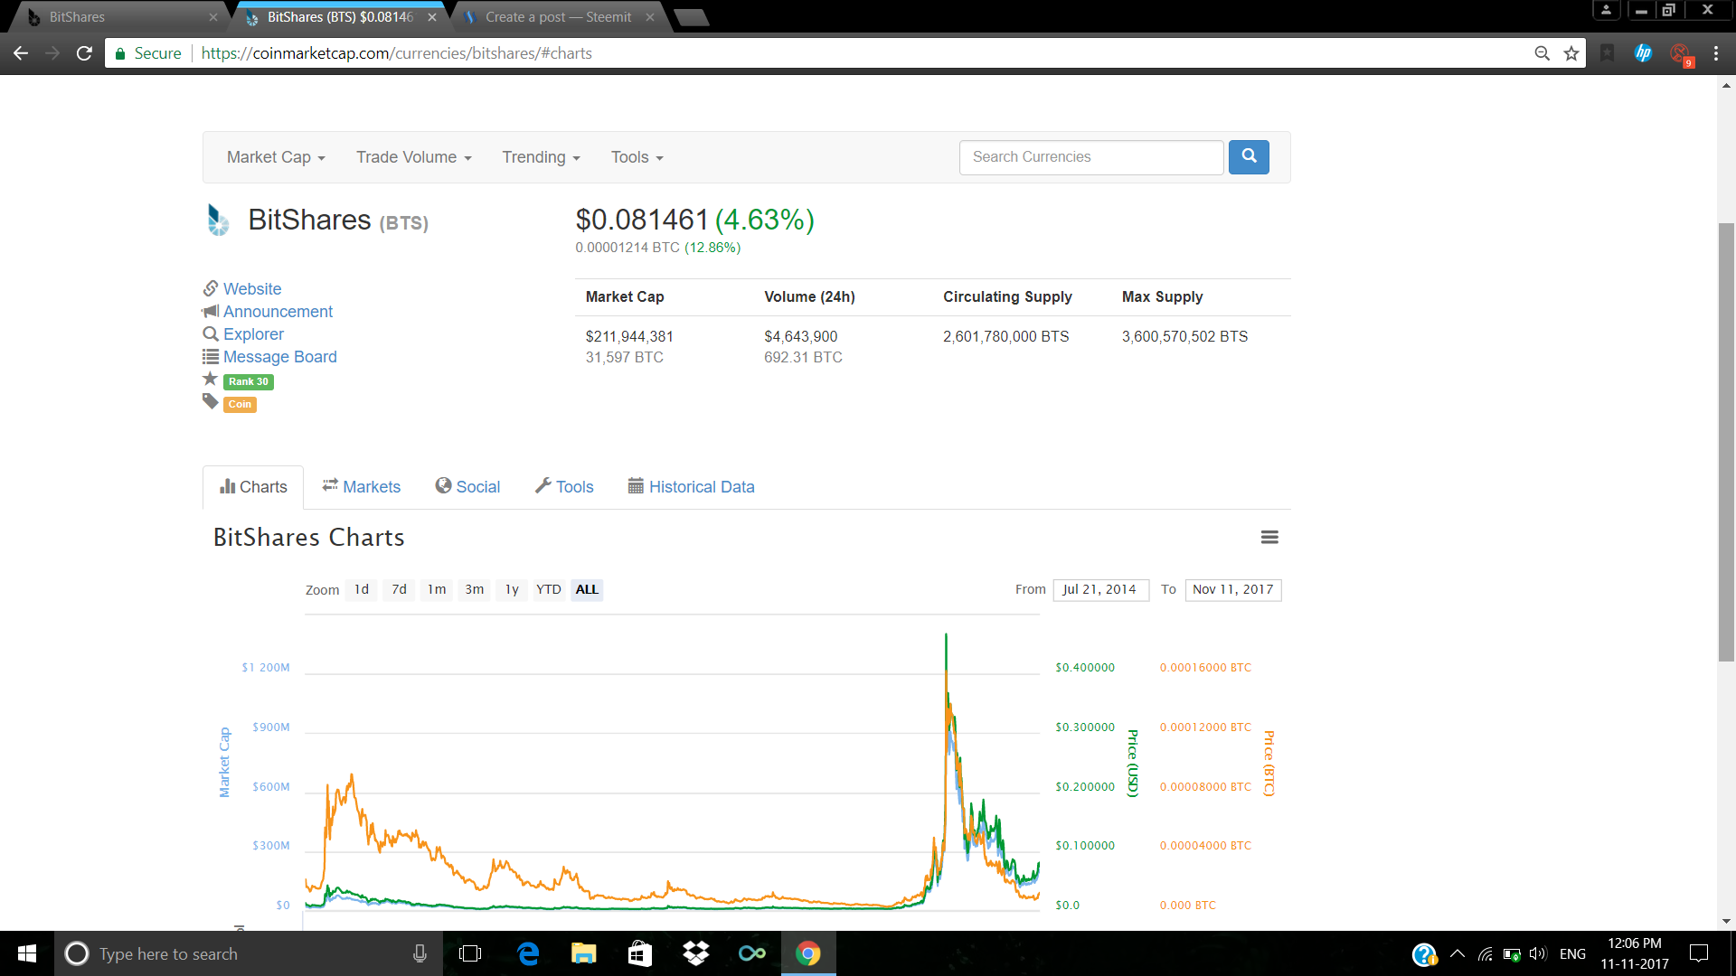Reload the page using refresh icon
Image resolution: width=1736 pixels, height=976 pixels.
click(x=84, y=53)
